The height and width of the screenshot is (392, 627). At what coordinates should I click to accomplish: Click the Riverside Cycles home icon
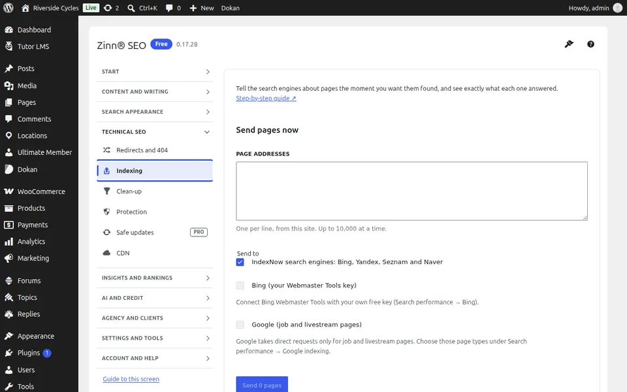tap(25, 8)
